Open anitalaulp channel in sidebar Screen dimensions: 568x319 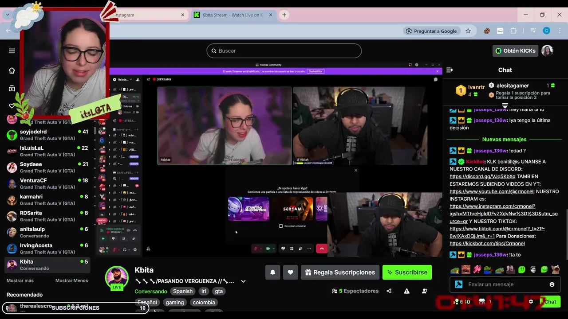pyautogui.click(x=47, y=233)
